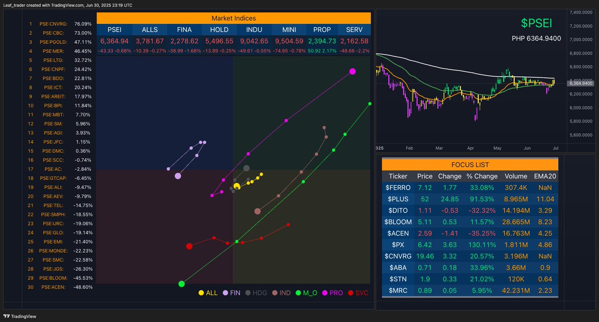Click the $DITO ticker in focus list
This screenshot has width=599, height=322.
pos(397,210)
